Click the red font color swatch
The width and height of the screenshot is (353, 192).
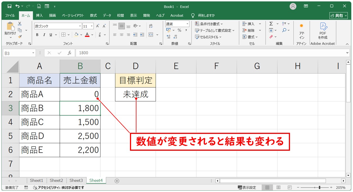coord(87,35)
